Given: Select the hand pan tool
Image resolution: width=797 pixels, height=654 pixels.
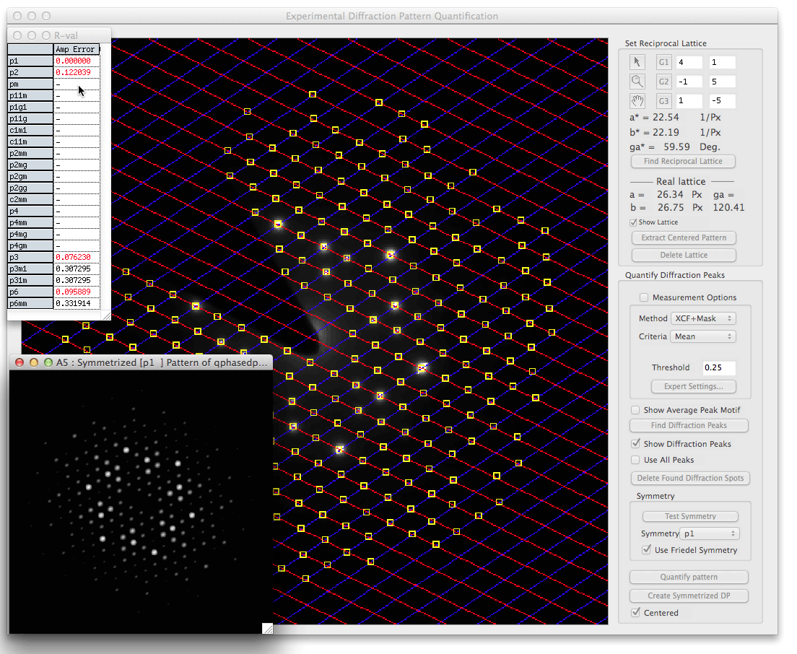Looking at the screenshot, I should [x=637, y=100].
